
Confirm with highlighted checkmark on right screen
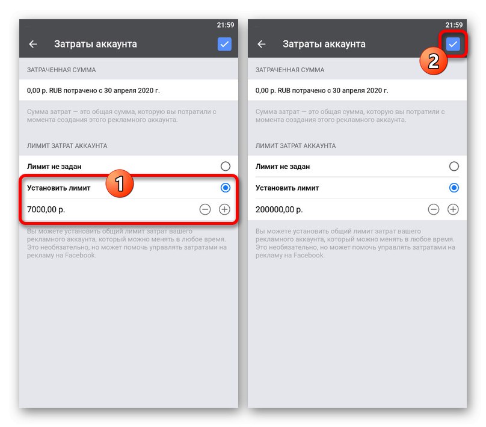[x=453, y=44]
